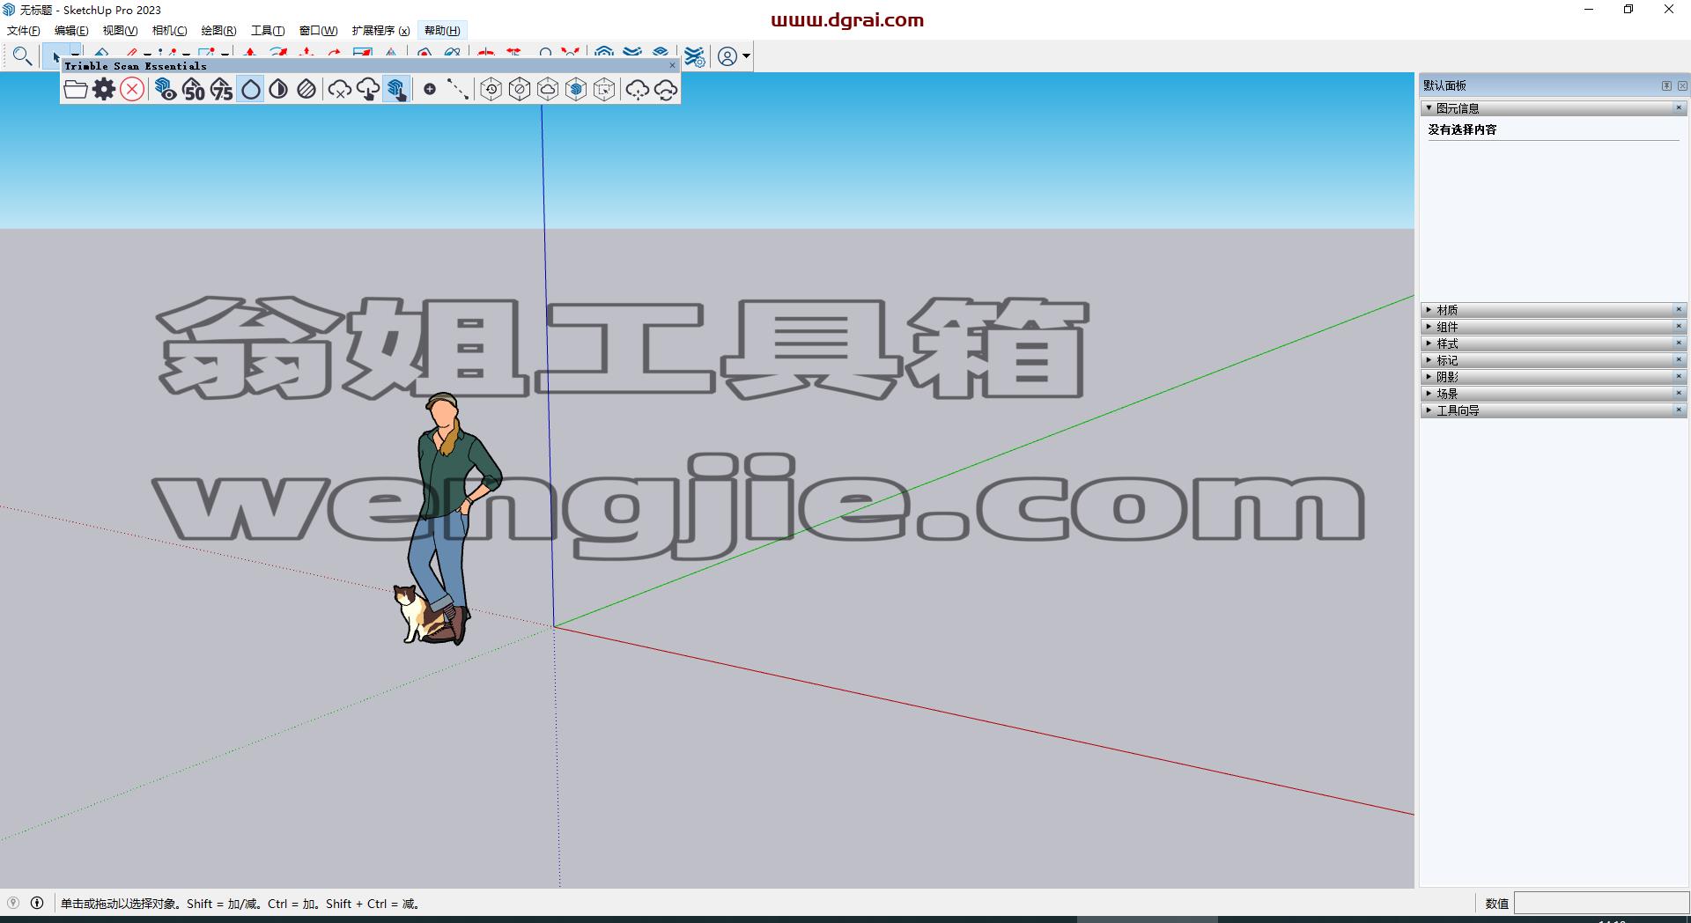Open the Search SketchUp magnifier tool
1691x923 pixels.
pos(23,56)
